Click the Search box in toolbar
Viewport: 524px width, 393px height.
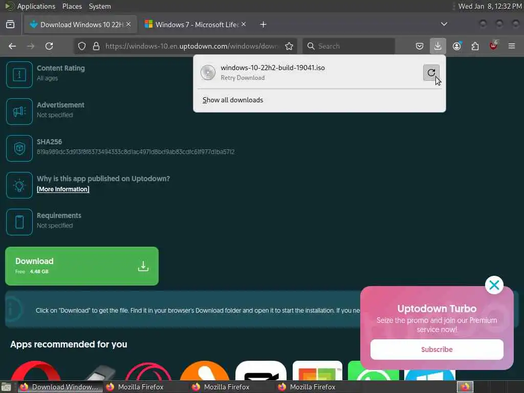[x=348, y=46]
